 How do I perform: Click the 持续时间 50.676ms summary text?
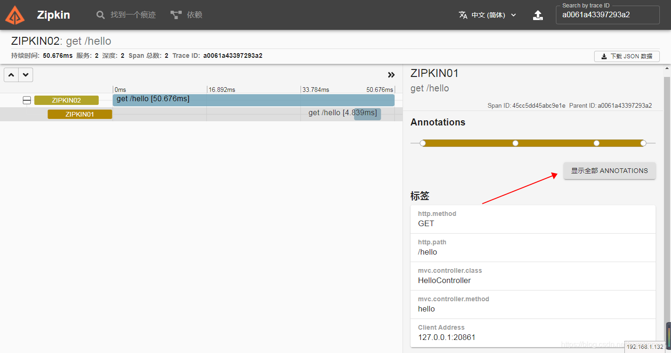[x=42, y=55]
